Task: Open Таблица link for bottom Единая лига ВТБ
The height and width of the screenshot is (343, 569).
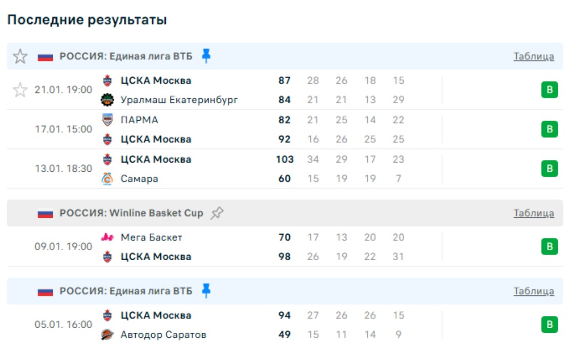Action: (x=534, y=291)
